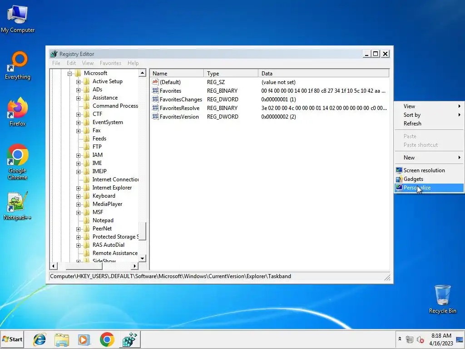The height and width of the screenshot is (349, 465).
Task: Click the Screen resolution monitor icon
Action: [399, 170]
